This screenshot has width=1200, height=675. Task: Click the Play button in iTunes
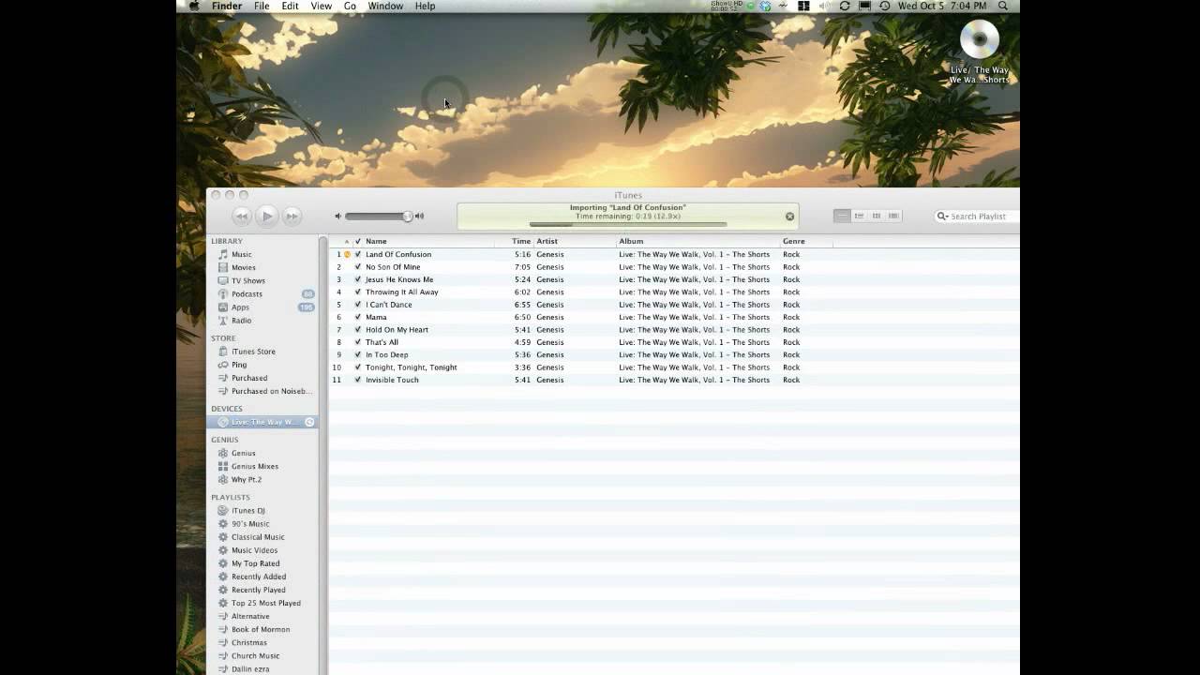click(x=267, y=216)
